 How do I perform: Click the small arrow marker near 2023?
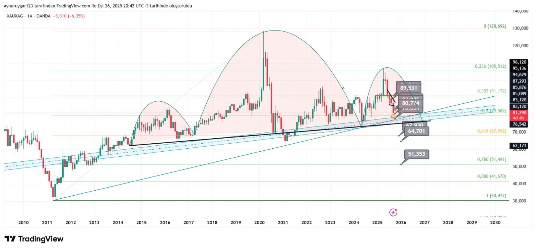[x=343, y=88]
